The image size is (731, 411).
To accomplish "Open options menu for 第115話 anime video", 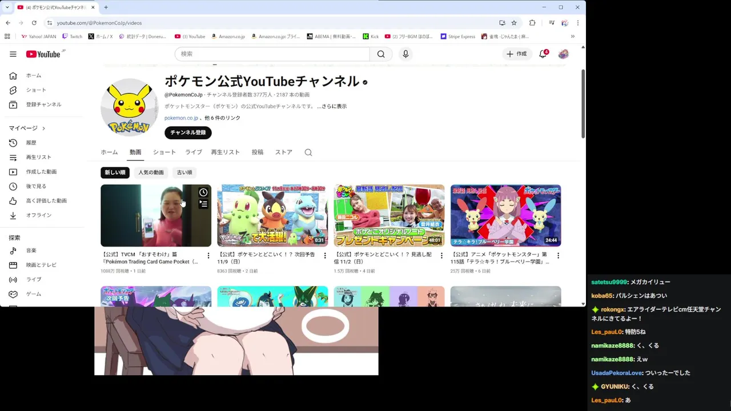I will click(x=558, y=256).
